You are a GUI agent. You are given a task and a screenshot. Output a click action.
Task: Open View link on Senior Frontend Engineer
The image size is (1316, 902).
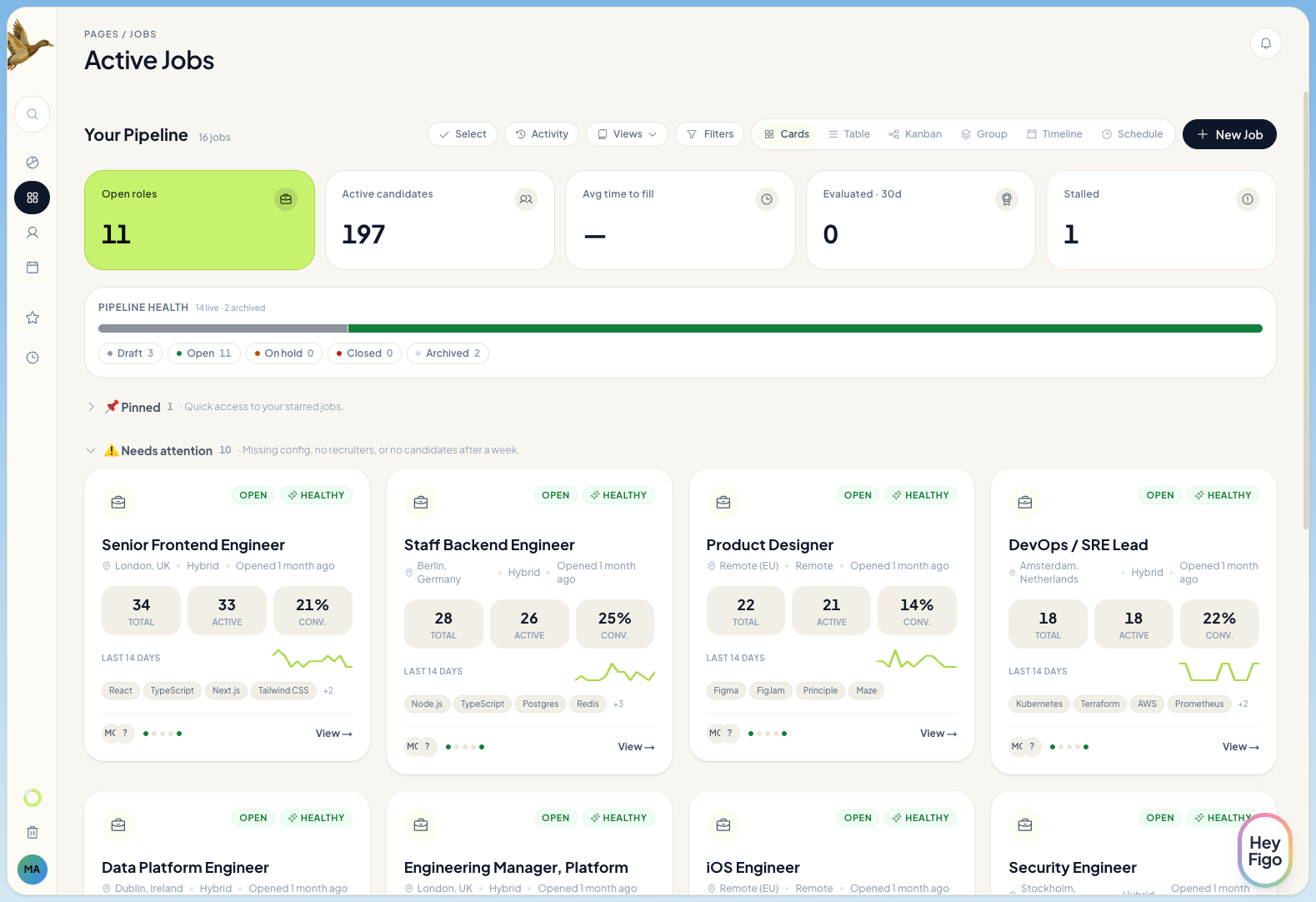pos(333,734)
